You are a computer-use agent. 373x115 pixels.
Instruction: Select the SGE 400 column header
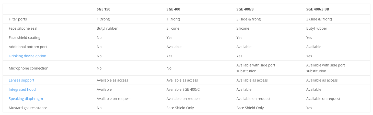173,9
